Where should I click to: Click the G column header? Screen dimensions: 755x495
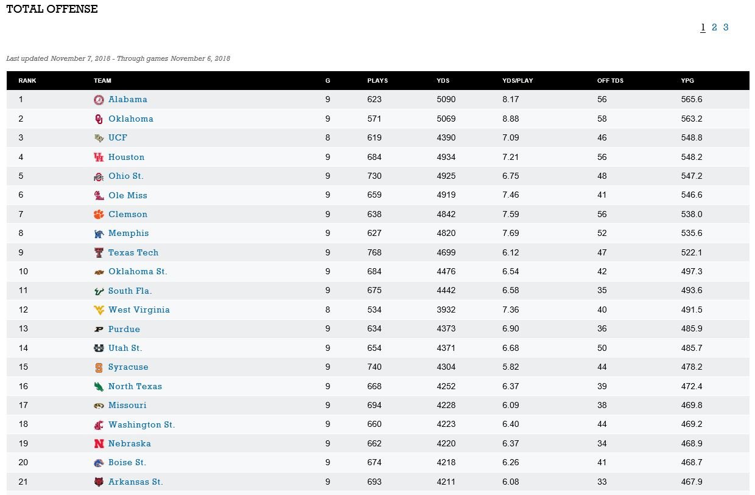pyautogui.click(x=328, y=81)
